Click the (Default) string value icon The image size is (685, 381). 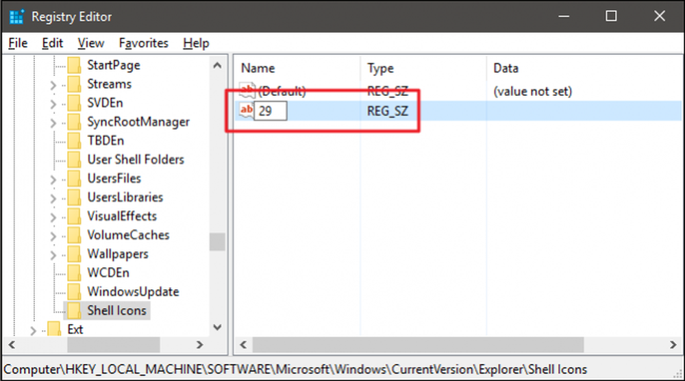(x=247, y=90)
